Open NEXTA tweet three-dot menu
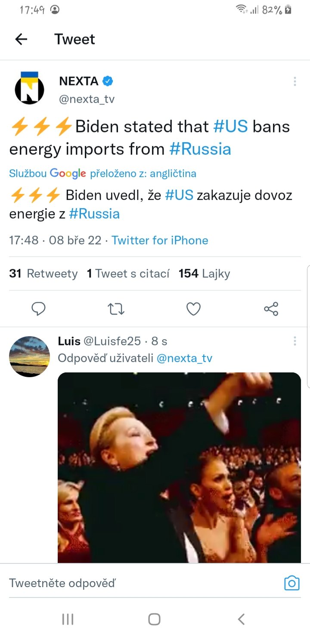310x638 pixels. coord(295,81)
